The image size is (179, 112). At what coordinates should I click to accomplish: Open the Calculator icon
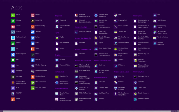click(x=96, y=83)
